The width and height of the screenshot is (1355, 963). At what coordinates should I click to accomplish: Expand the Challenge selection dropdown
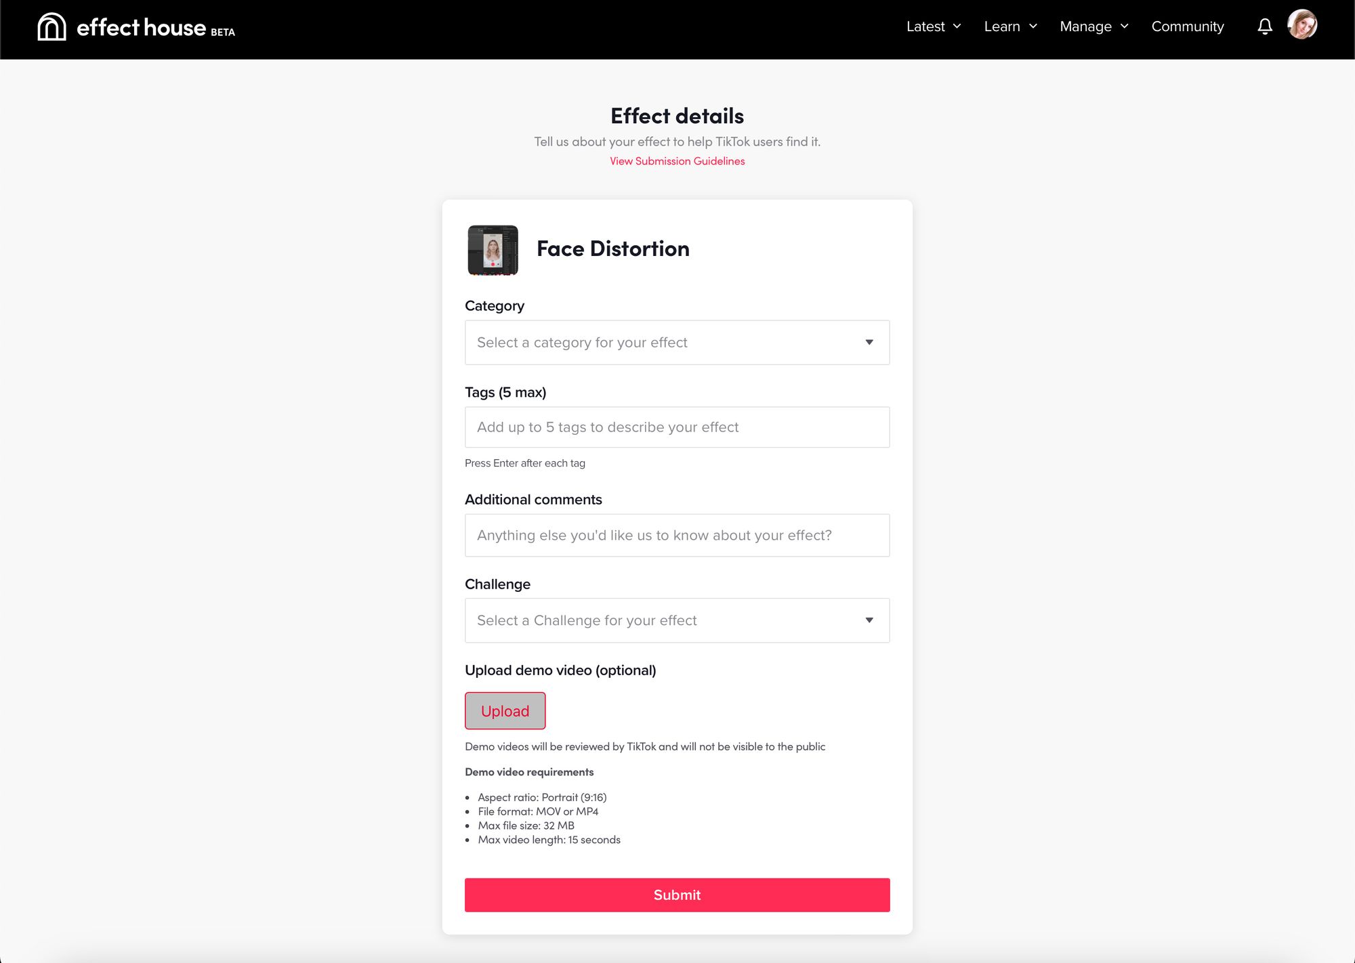(x=676, y=620)
